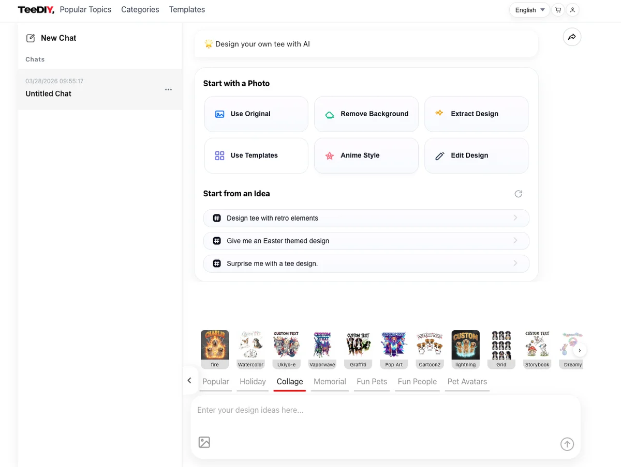The image size is (621, 467).
Task: Click the share arrow icon
Action: pyautogui.click(x=572, y=37)
